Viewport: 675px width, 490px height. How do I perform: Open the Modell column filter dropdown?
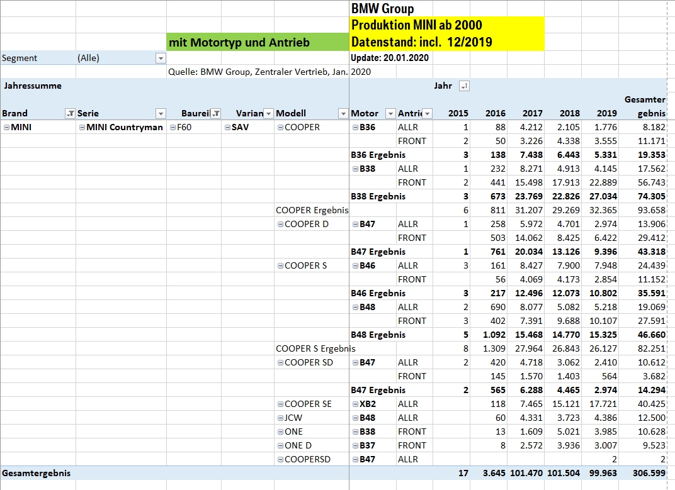click(343, 113)
